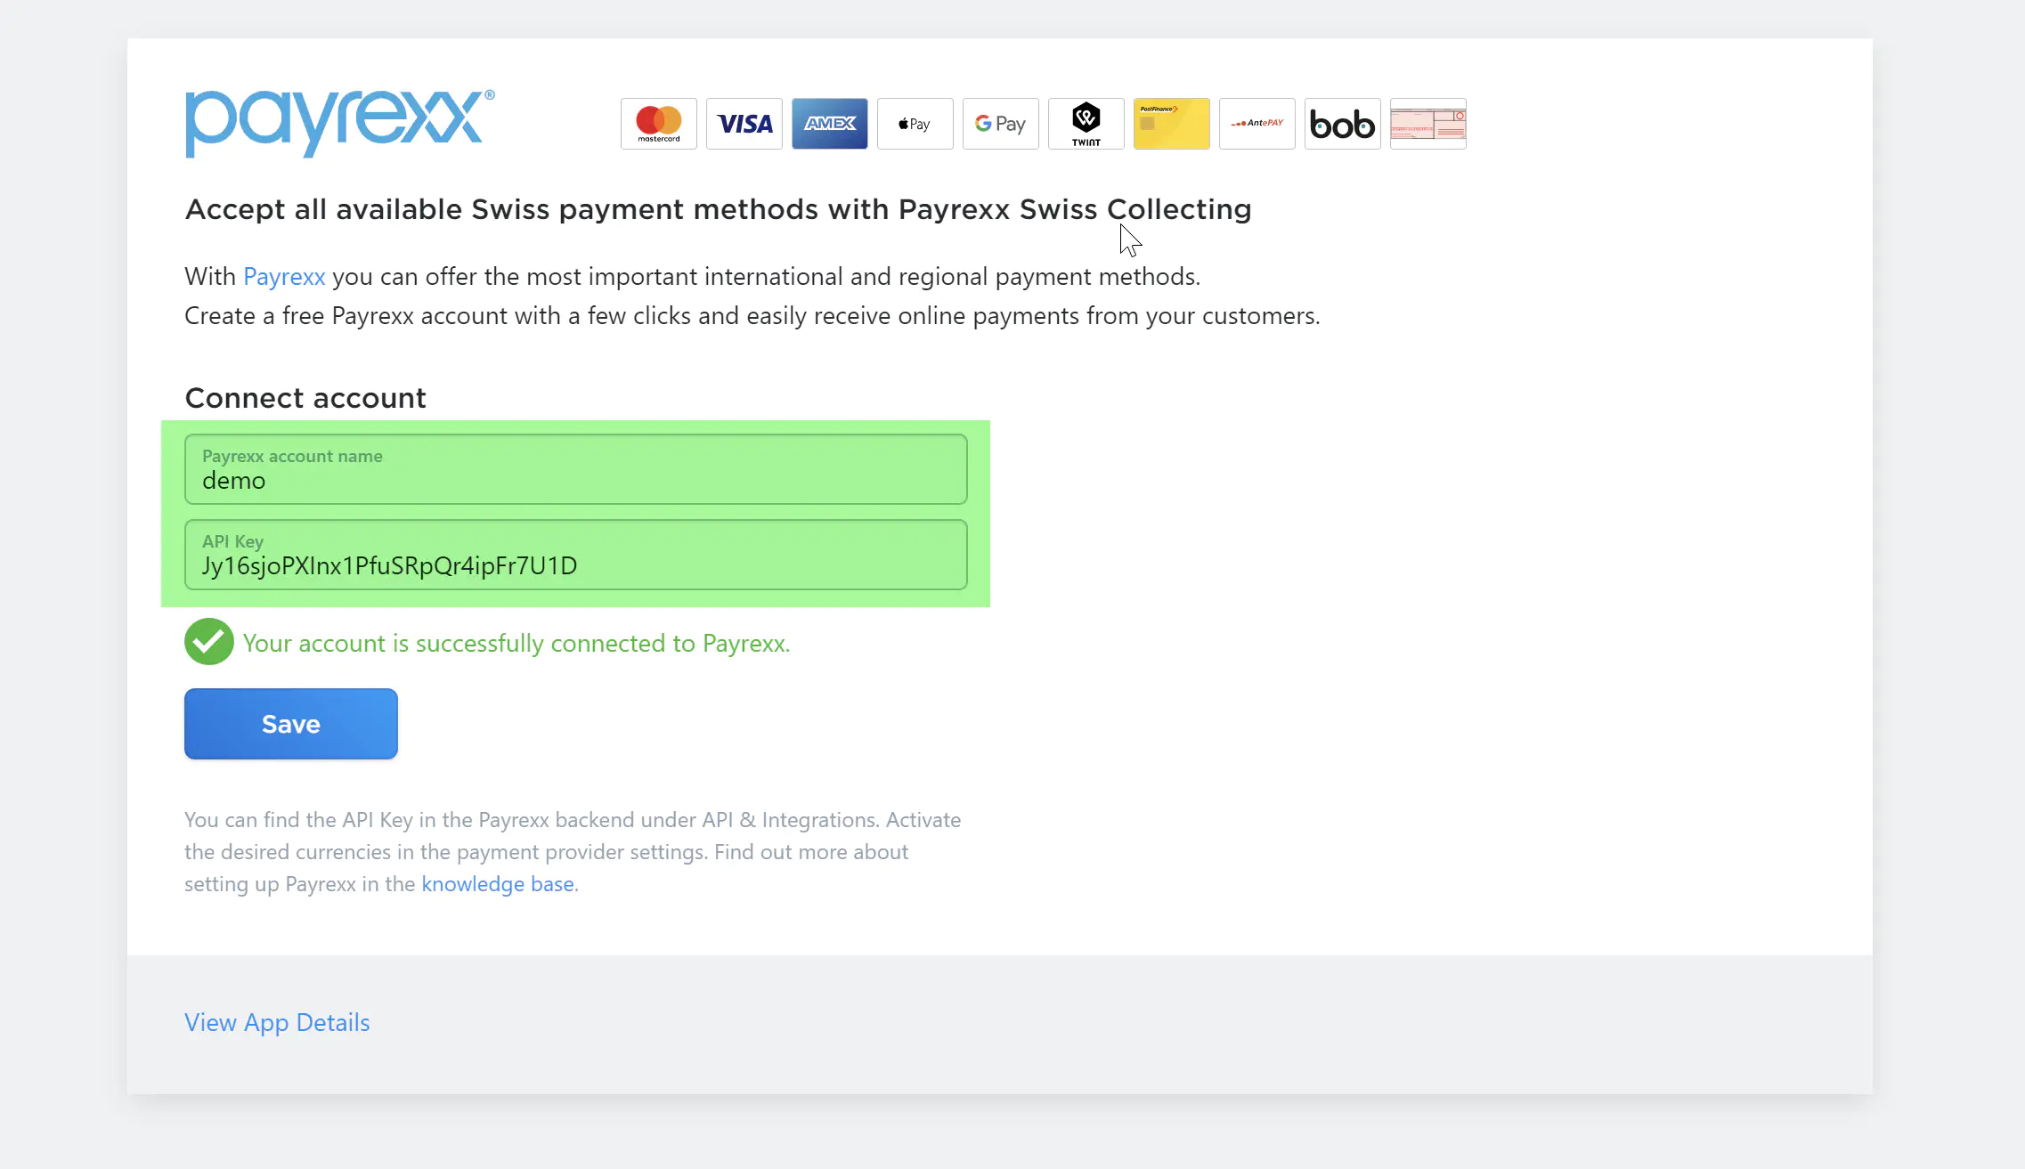
Task: Open the knowledge base link
Action: pos(498,884)
